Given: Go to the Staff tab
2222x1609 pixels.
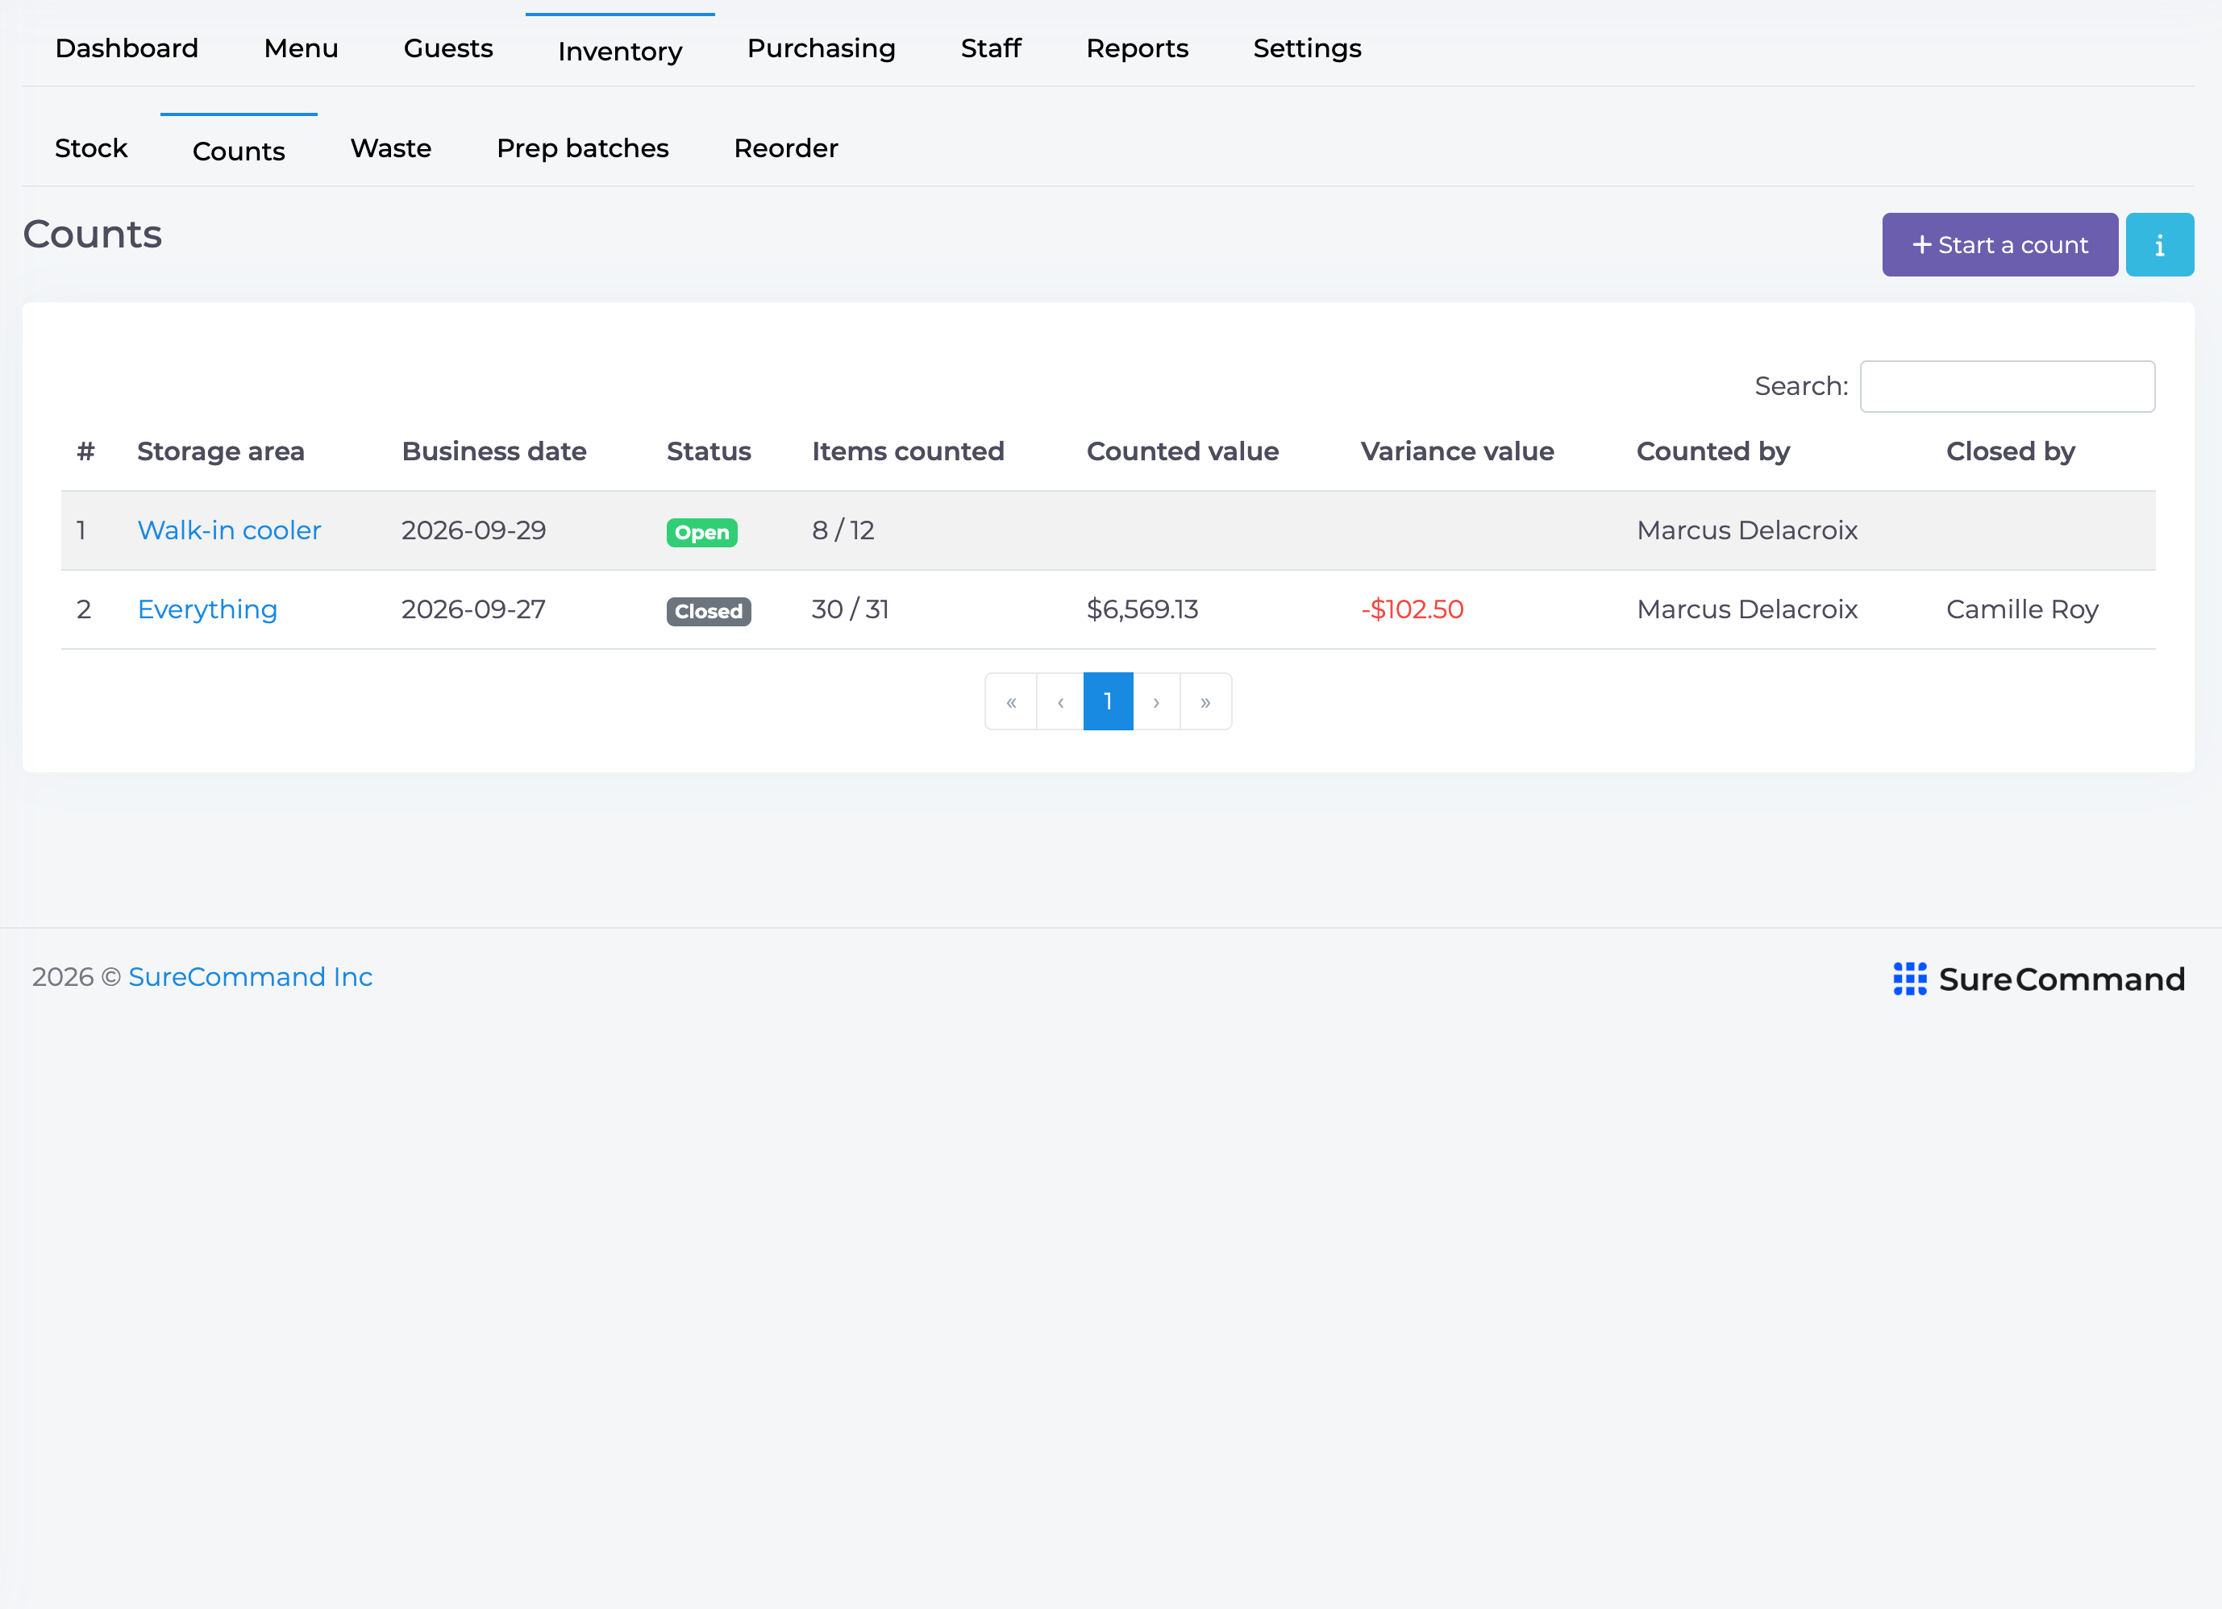Looking at the screenshot, I should (x=991, y=48).
